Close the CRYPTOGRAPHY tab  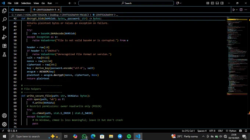tap(58, 10)
